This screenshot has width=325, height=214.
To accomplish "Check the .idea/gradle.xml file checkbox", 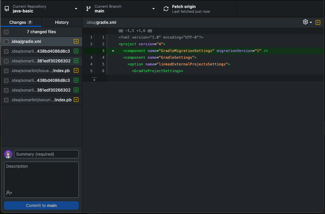I will click(x=6, y=42).
